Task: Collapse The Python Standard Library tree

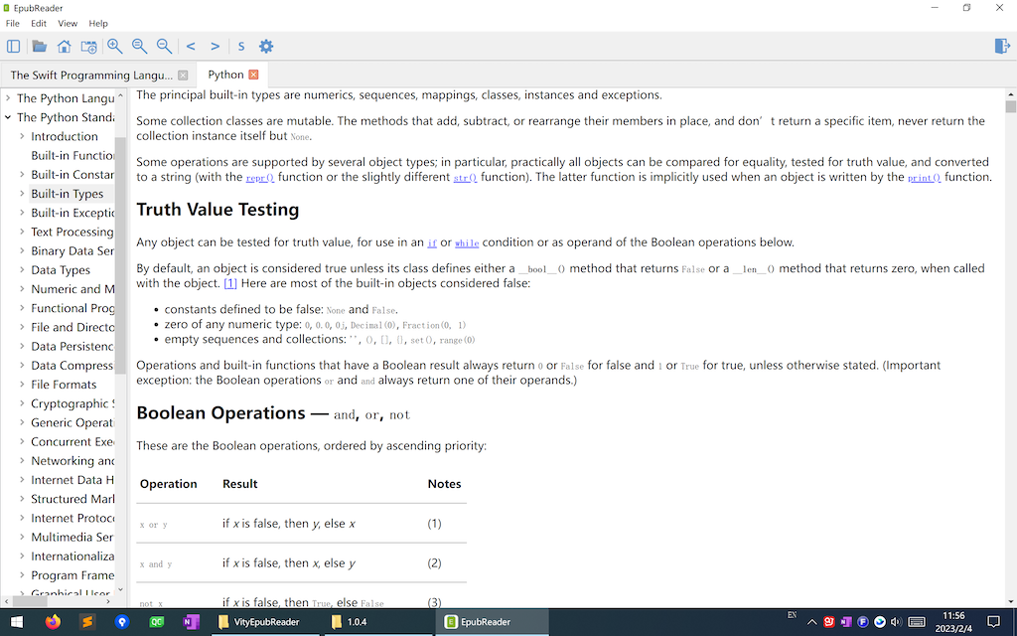Action: (x=8, y=116)
